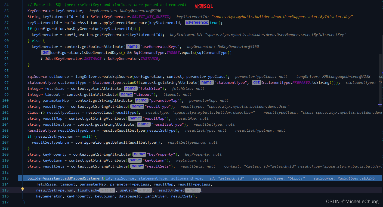Click the getDefaultResultSetType method call

coord(131,142)
